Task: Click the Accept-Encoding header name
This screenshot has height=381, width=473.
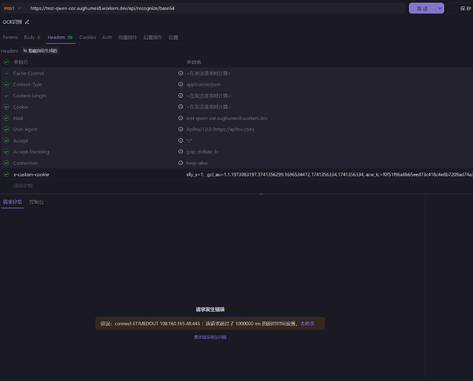Action: click(x=31, y=152)
